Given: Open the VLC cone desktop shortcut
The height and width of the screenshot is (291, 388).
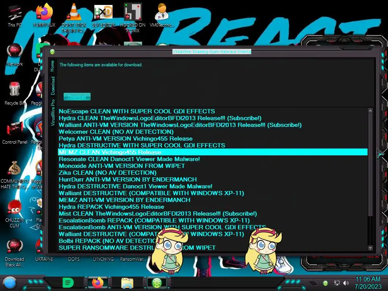Looking at the screenshot, I should 74,17.
